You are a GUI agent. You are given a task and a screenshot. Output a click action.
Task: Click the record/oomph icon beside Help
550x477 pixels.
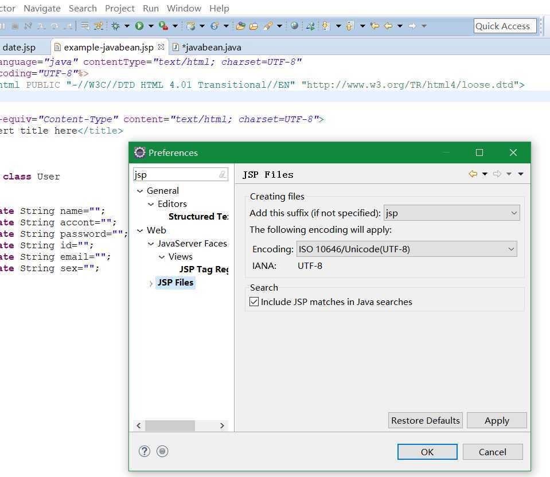[162, 451]
